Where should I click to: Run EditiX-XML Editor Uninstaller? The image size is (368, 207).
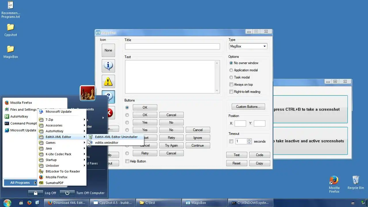coord(115,137)
